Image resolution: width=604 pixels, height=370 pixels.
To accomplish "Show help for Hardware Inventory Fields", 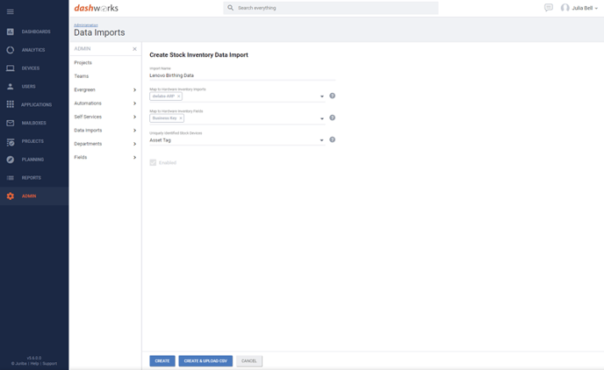I will point(332,117).
